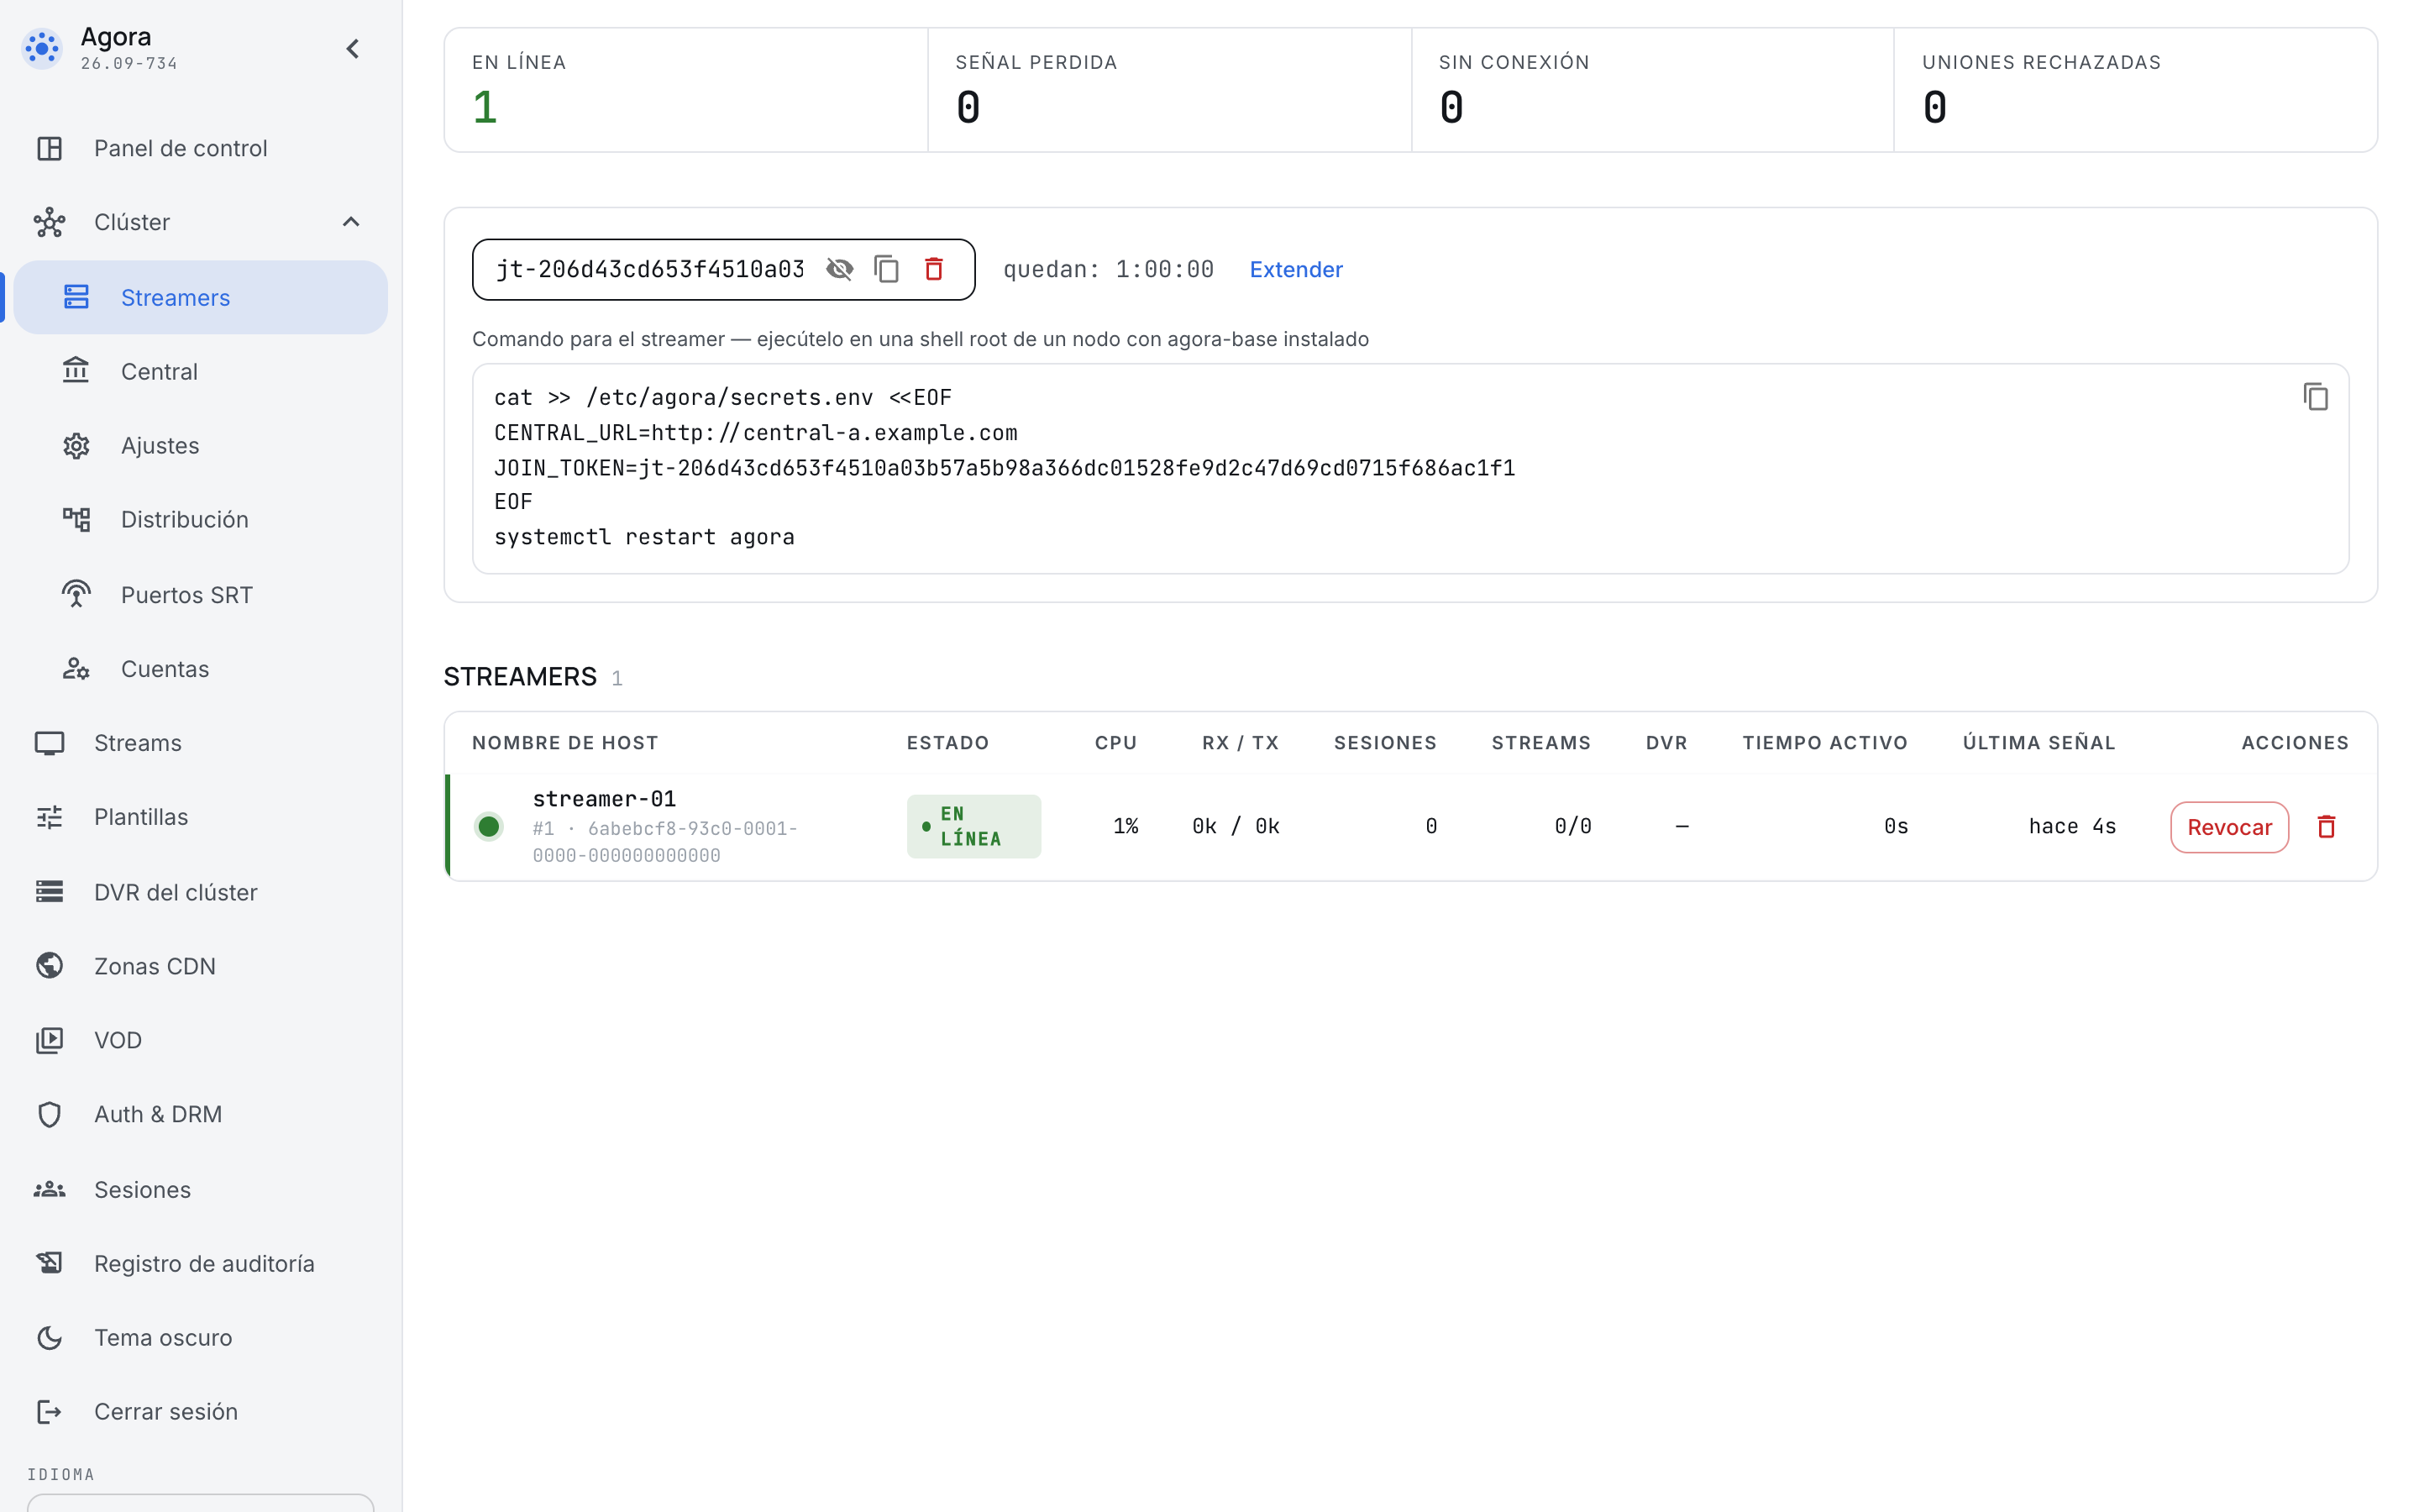Click the streamer-01 green status indicator

488,827
